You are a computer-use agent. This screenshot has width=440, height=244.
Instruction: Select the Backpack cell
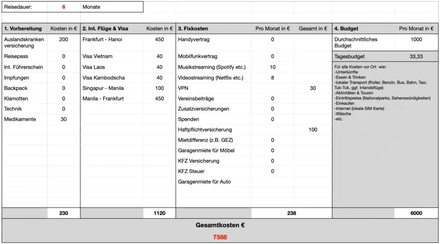[24, 88]
